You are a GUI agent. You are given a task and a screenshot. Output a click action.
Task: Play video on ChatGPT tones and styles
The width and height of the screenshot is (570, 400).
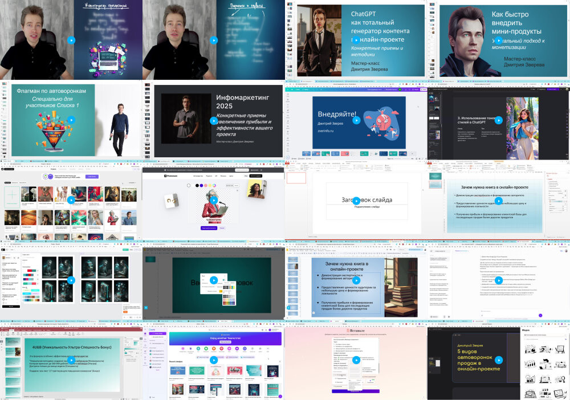[x=498, y=120]
